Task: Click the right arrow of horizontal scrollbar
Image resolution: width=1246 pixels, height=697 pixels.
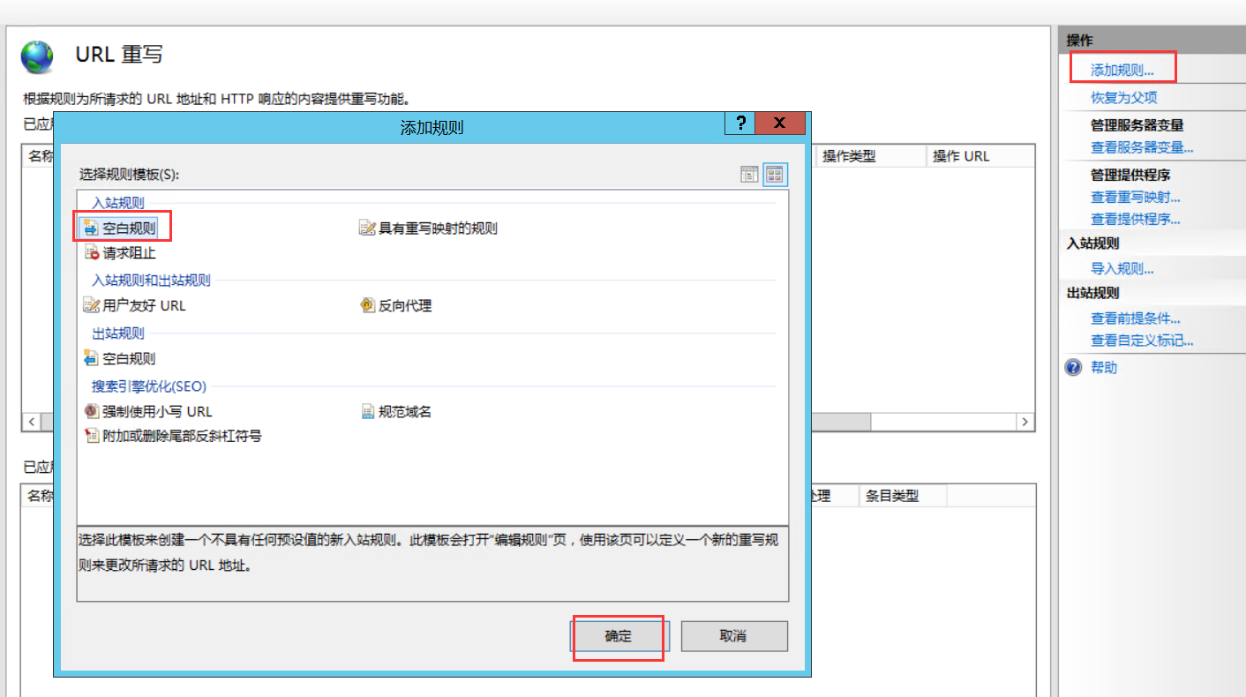Action: coord(1025,422)
